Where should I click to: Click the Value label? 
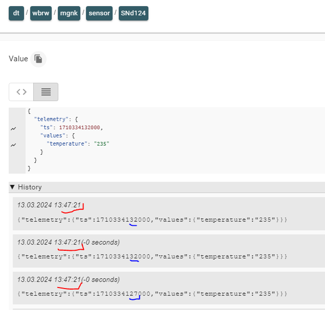(18, 59)
